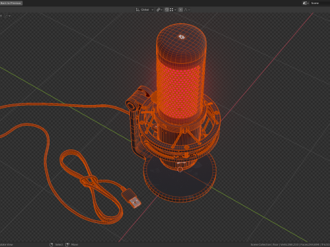Image resolution: width=330 pixels, height=247 pixels.
Task: Toggle snapping magnet icon
Action: [x=167, y=10]
